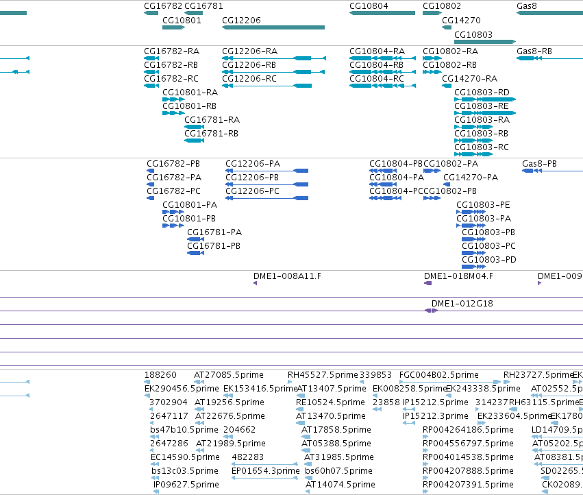Click the CG16782 gene label
This screenshot has height=495, width=583.
[163, 6]
